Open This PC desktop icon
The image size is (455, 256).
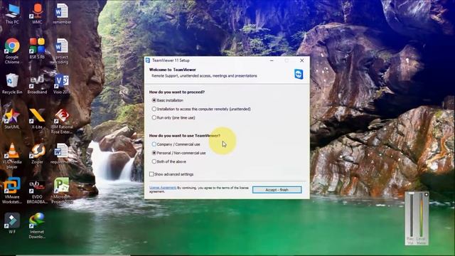pos(12,14)
